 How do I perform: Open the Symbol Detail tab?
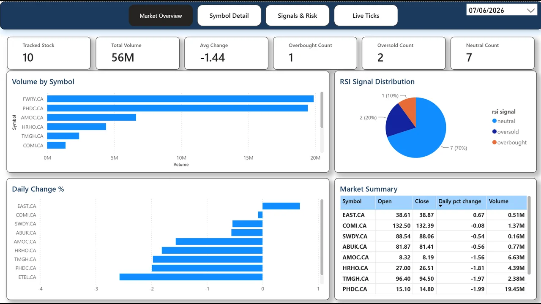pyautogui.click(x=229, y=16)
